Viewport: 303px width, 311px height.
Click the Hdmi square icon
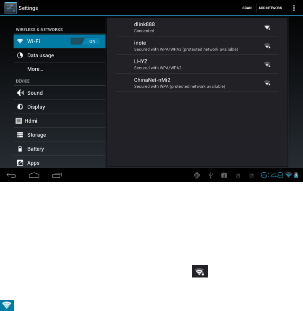pyautogui.click(x=19, y=121)
